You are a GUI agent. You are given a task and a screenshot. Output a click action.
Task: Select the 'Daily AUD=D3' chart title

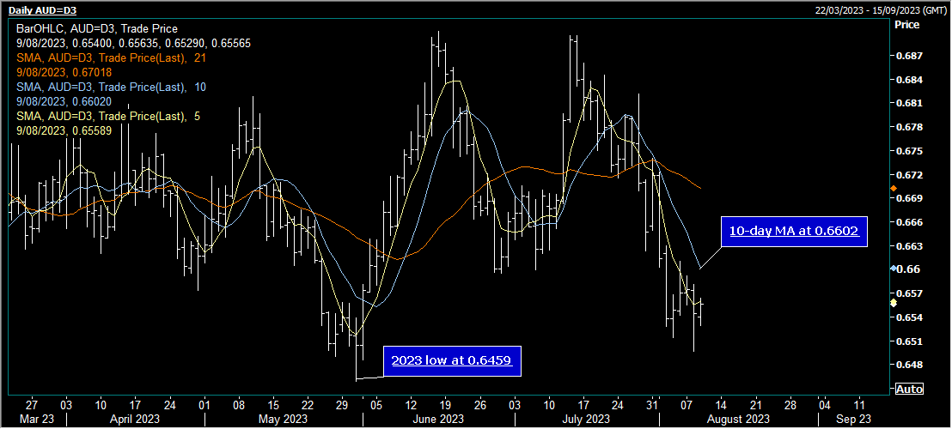pyautogui.click(x=42, y=10)
